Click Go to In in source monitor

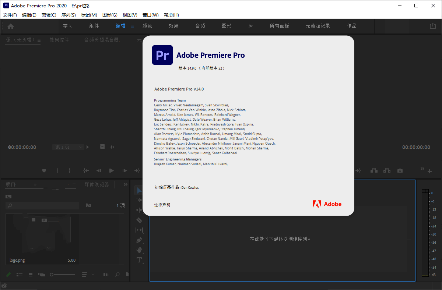point(86,171)
